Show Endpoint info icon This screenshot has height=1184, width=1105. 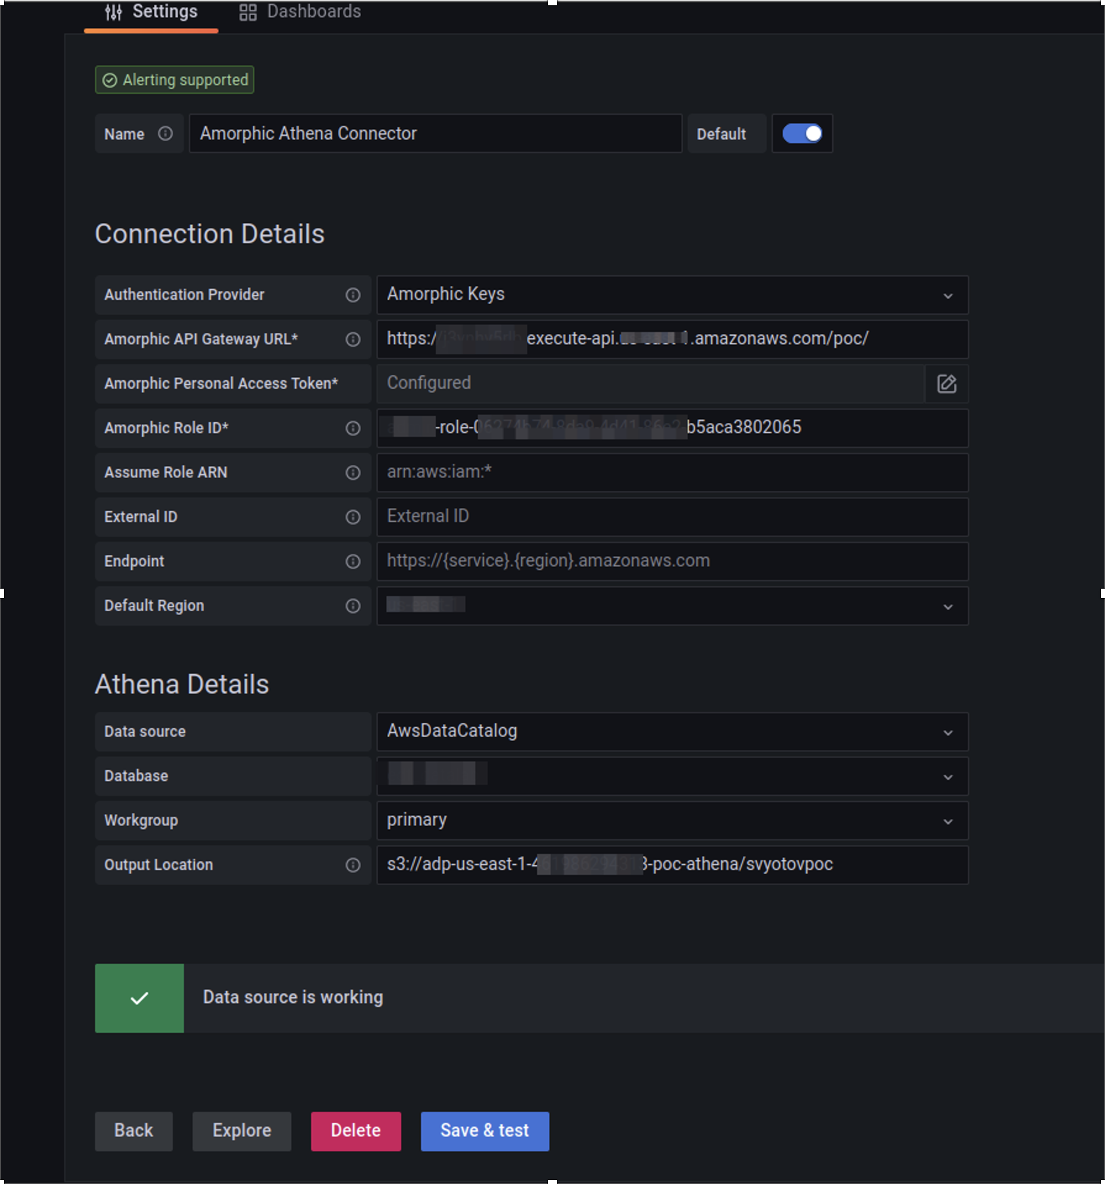(x=353, y=561)
